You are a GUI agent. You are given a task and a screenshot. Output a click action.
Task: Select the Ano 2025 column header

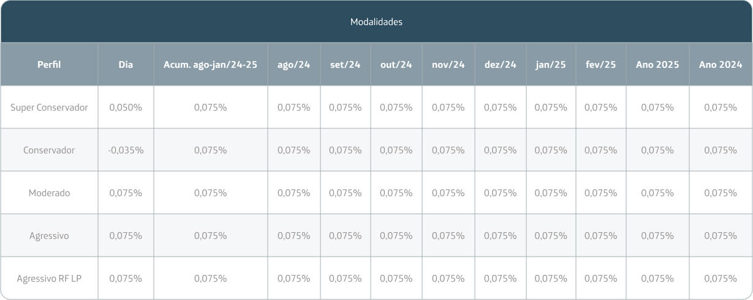tap(657, 64)
